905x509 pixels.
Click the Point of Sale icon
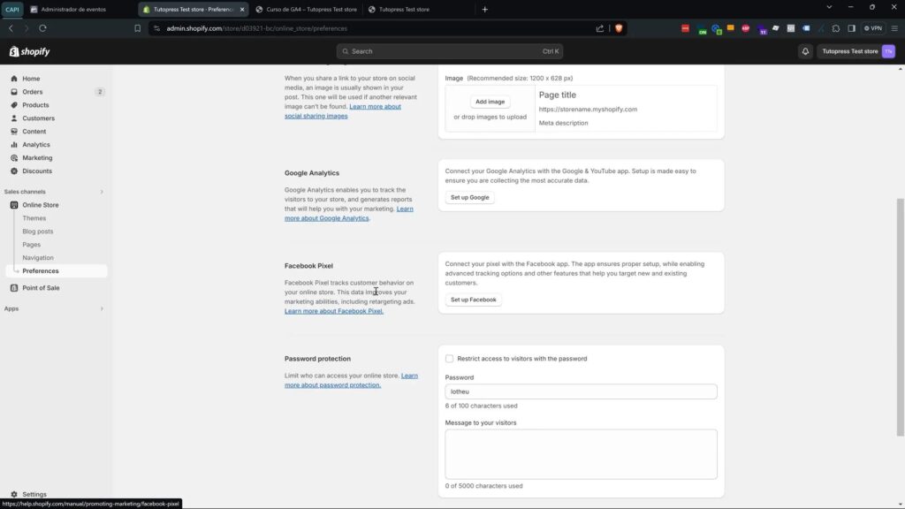click(14, 288)
